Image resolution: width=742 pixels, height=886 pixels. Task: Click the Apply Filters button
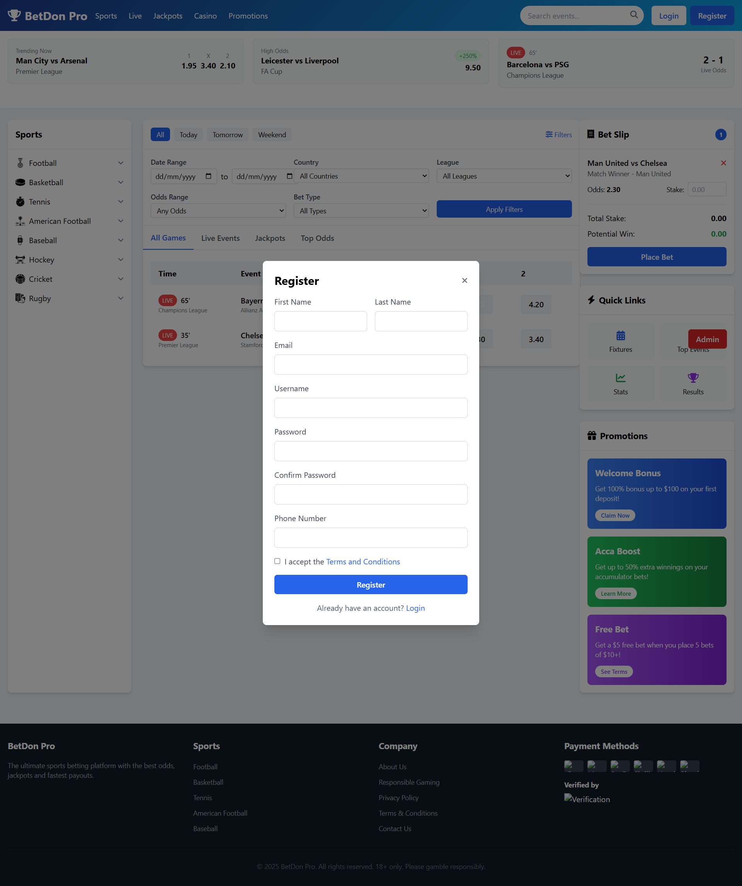click(x=504, y=209)
